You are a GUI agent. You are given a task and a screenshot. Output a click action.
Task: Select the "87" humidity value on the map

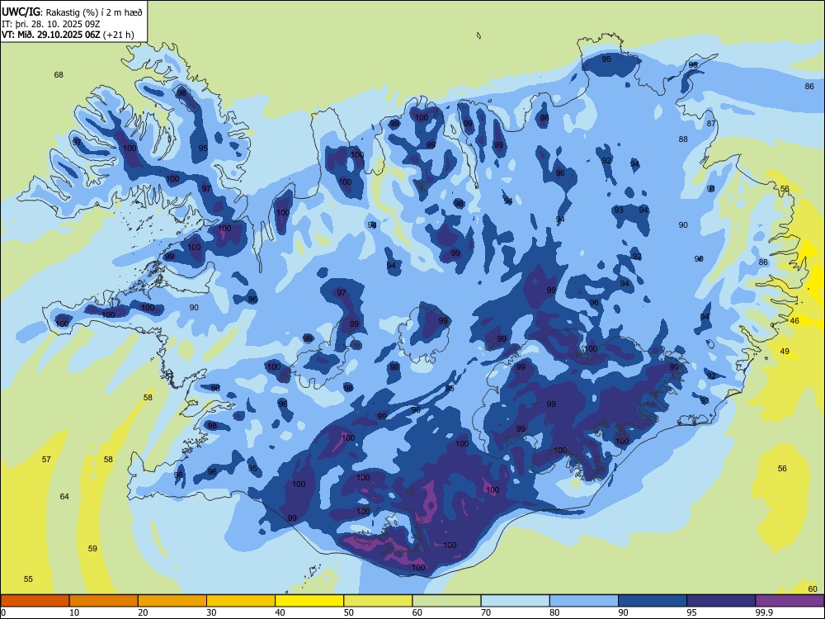711,123
